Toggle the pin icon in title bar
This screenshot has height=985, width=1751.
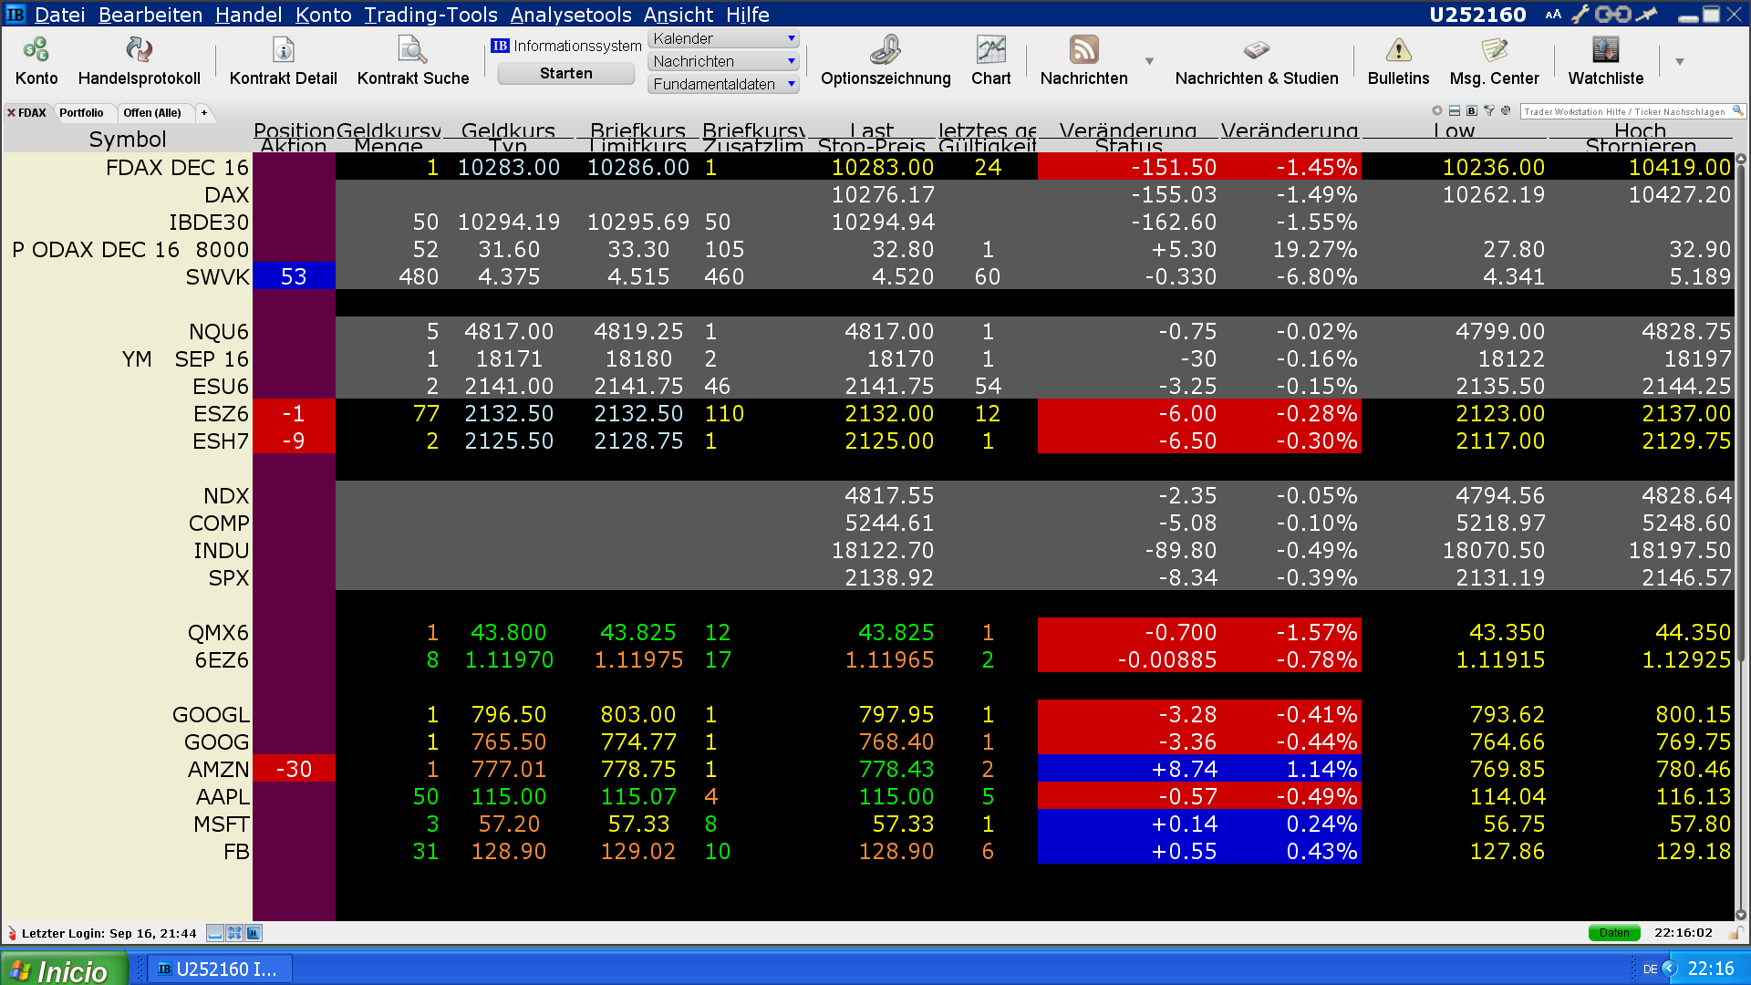pos(1646,14)
